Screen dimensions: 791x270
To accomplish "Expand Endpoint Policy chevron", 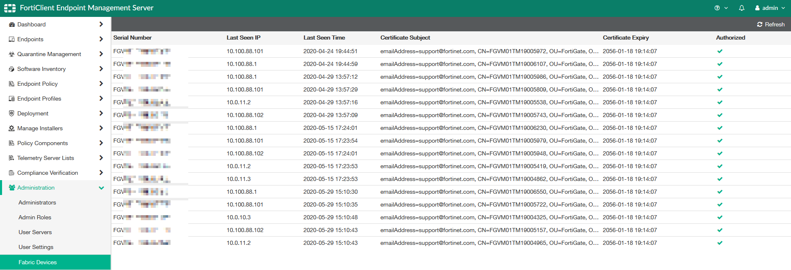I will (101, 84).
